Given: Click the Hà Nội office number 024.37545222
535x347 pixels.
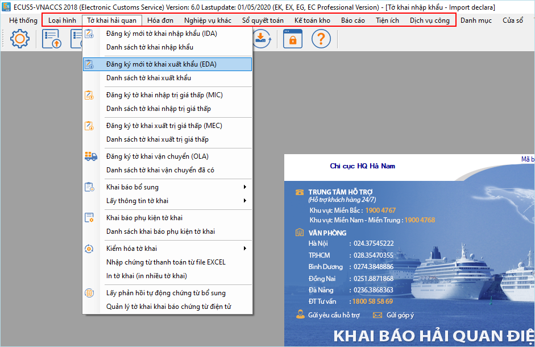Looking at the screenshot, I should 374,243.
